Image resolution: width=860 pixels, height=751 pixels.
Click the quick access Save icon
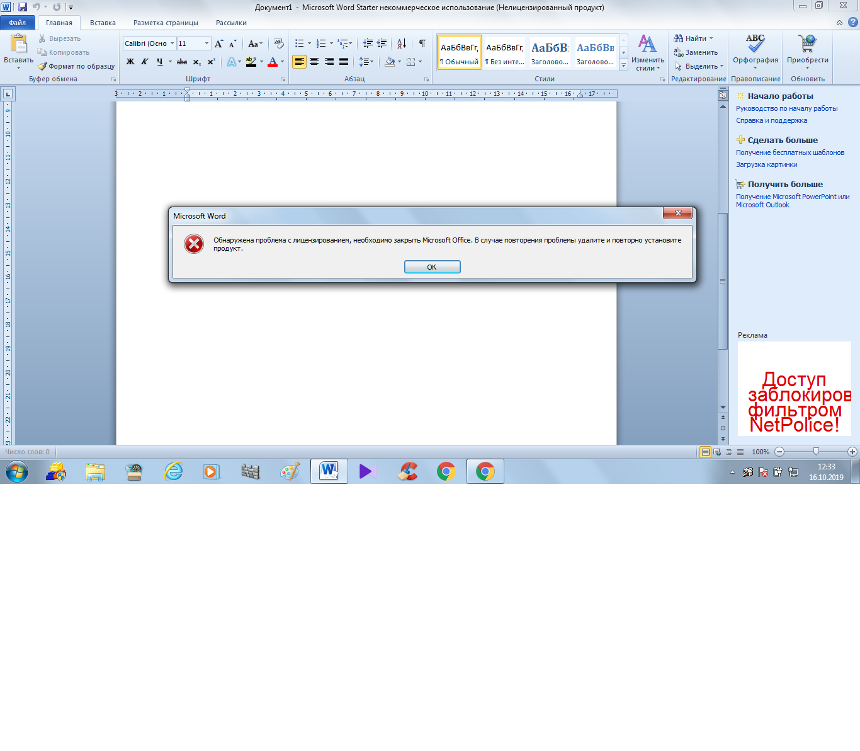[23, 7]
